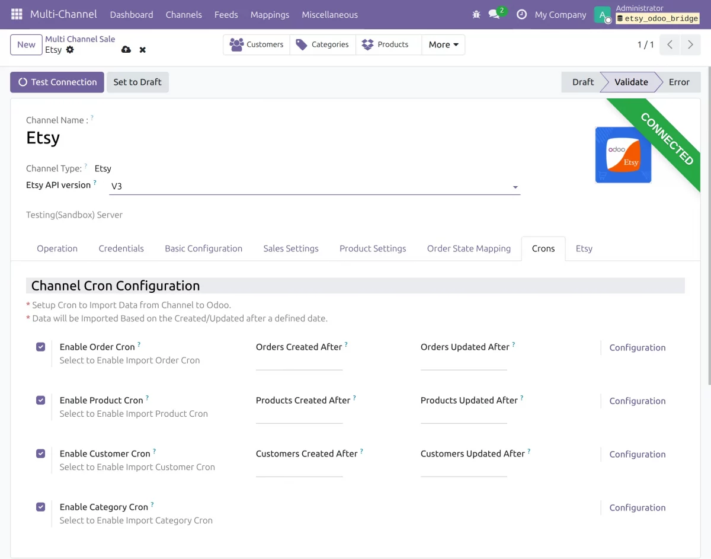
Task: Click help mark beside Products Updated After
Action: (x=522, y=398)
